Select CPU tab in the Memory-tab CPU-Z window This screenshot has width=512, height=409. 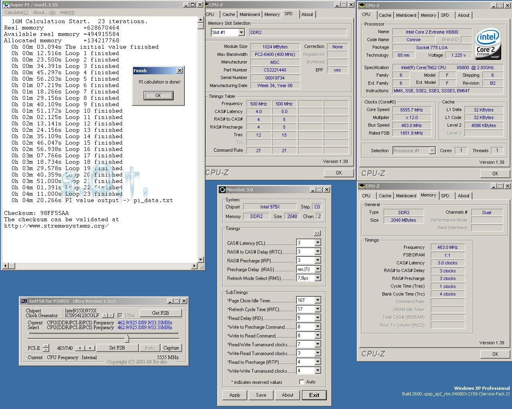click(366, 196)
